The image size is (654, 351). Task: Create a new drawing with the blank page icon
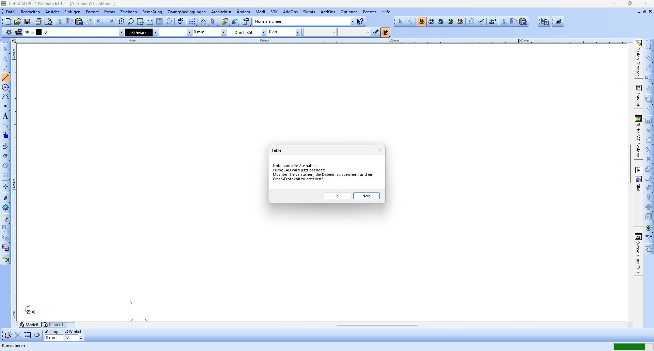8,21
